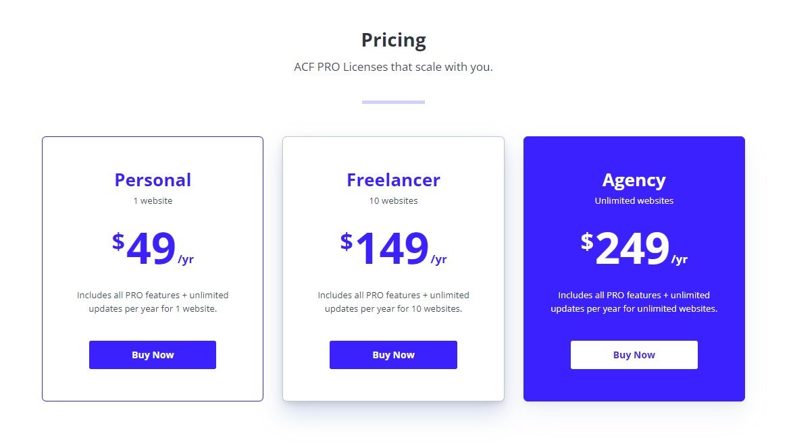793x446 pixels.
Task: Click the 49 price number
Action: point(151,250)
